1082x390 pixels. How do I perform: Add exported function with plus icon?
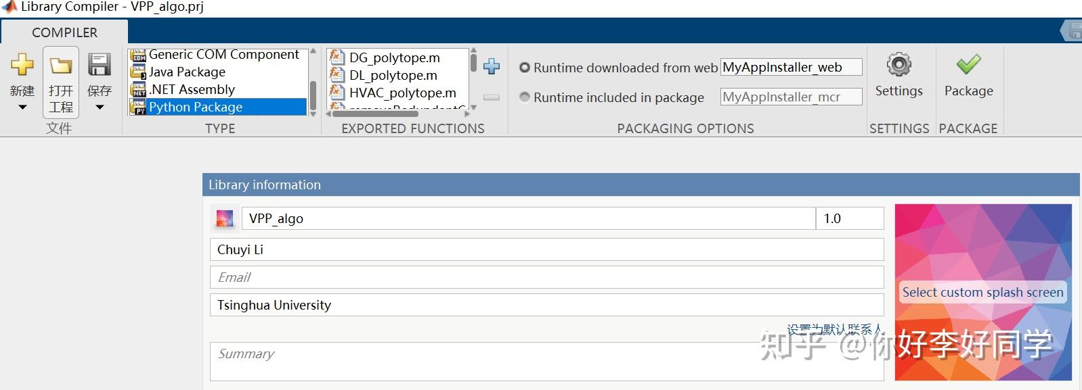[x=492, y=66]
